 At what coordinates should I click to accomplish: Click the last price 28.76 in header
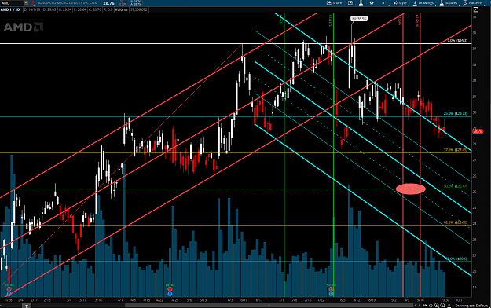(108, 3)
